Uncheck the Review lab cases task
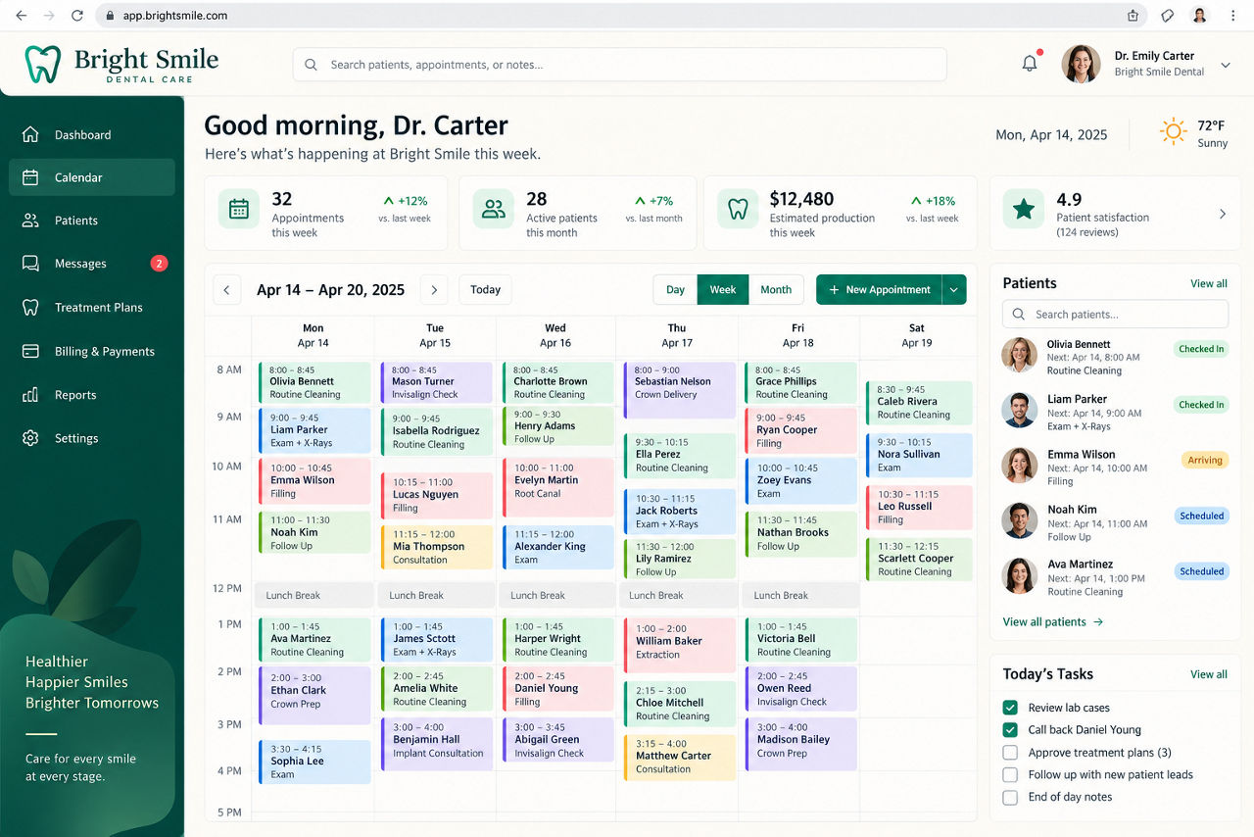Screen dimensions: 1254x837 point(1010,708)
